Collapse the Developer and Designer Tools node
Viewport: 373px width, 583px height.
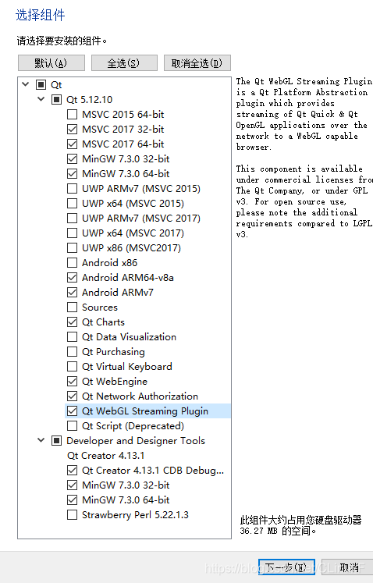point(41,441)
